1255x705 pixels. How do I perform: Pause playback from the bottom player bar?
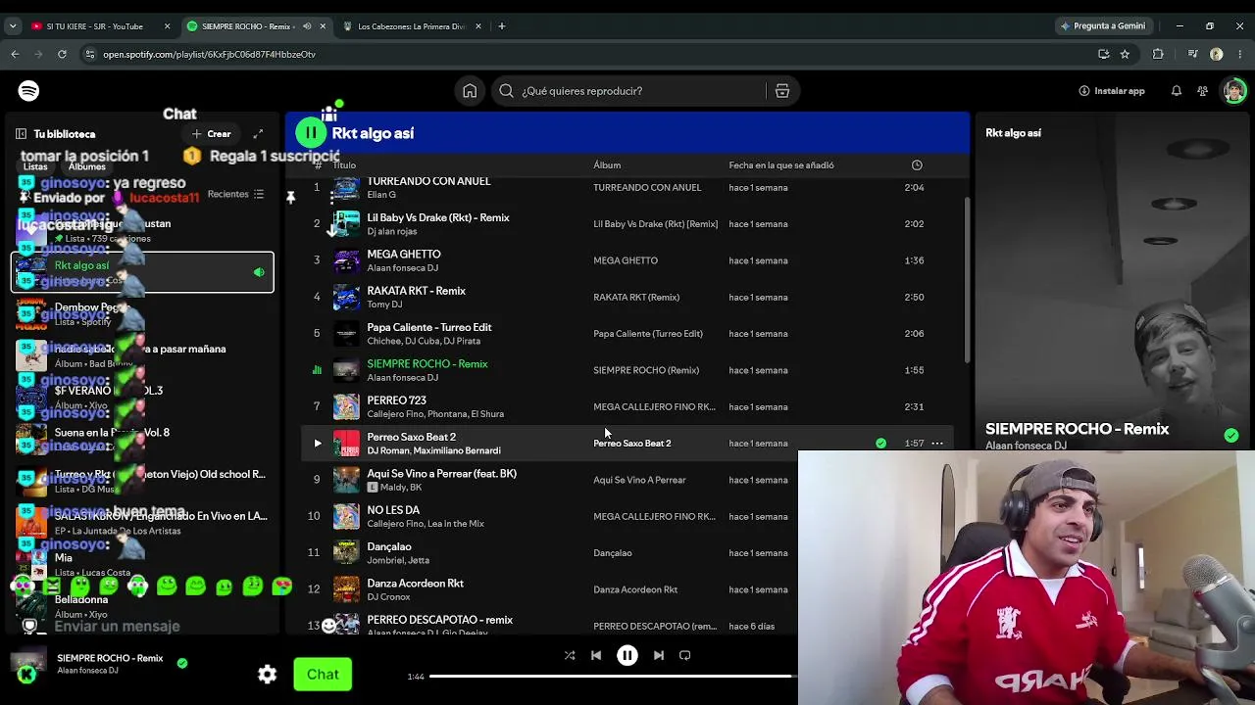[x=627, y=655]
